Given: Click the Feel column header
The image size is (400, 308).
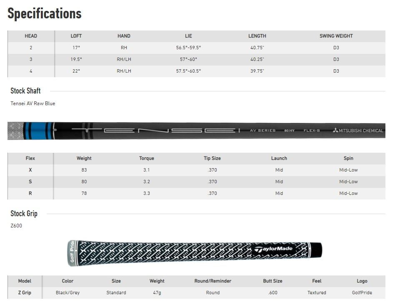Looking at the screenshot, I should pyautogui.click(x=317, y=281).
